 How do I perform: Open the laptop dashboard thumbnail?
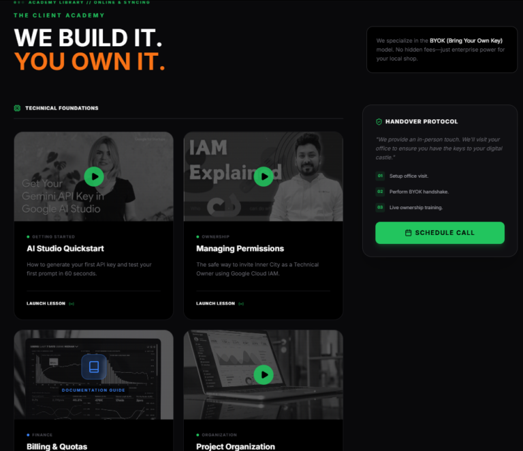pos(264,375)
